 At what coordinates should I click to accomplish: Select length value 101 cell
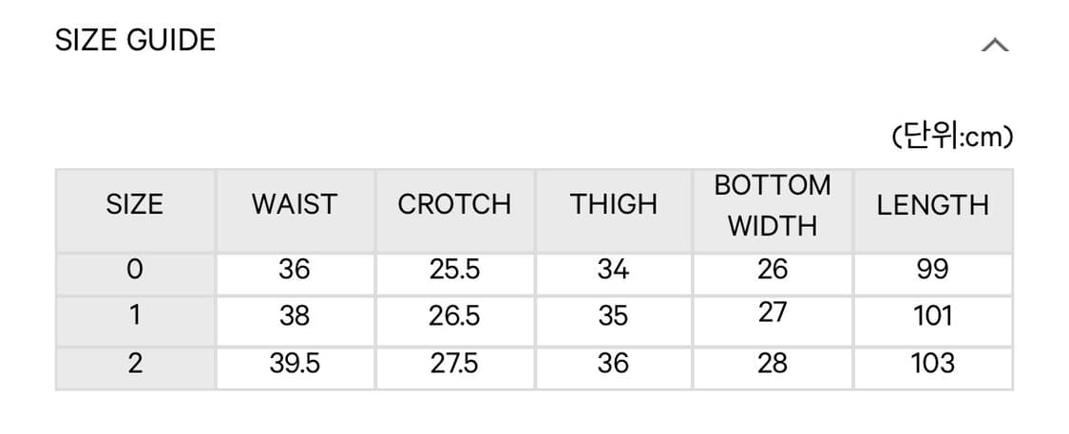[932, 315]
